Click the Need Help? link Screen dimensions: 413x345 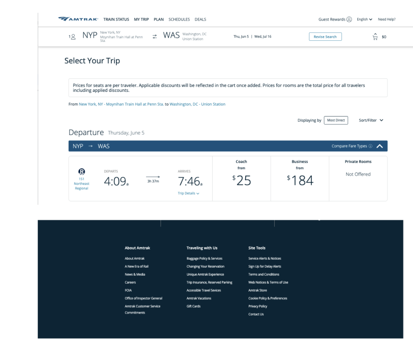pyautogui.click(x=386, y=19)
